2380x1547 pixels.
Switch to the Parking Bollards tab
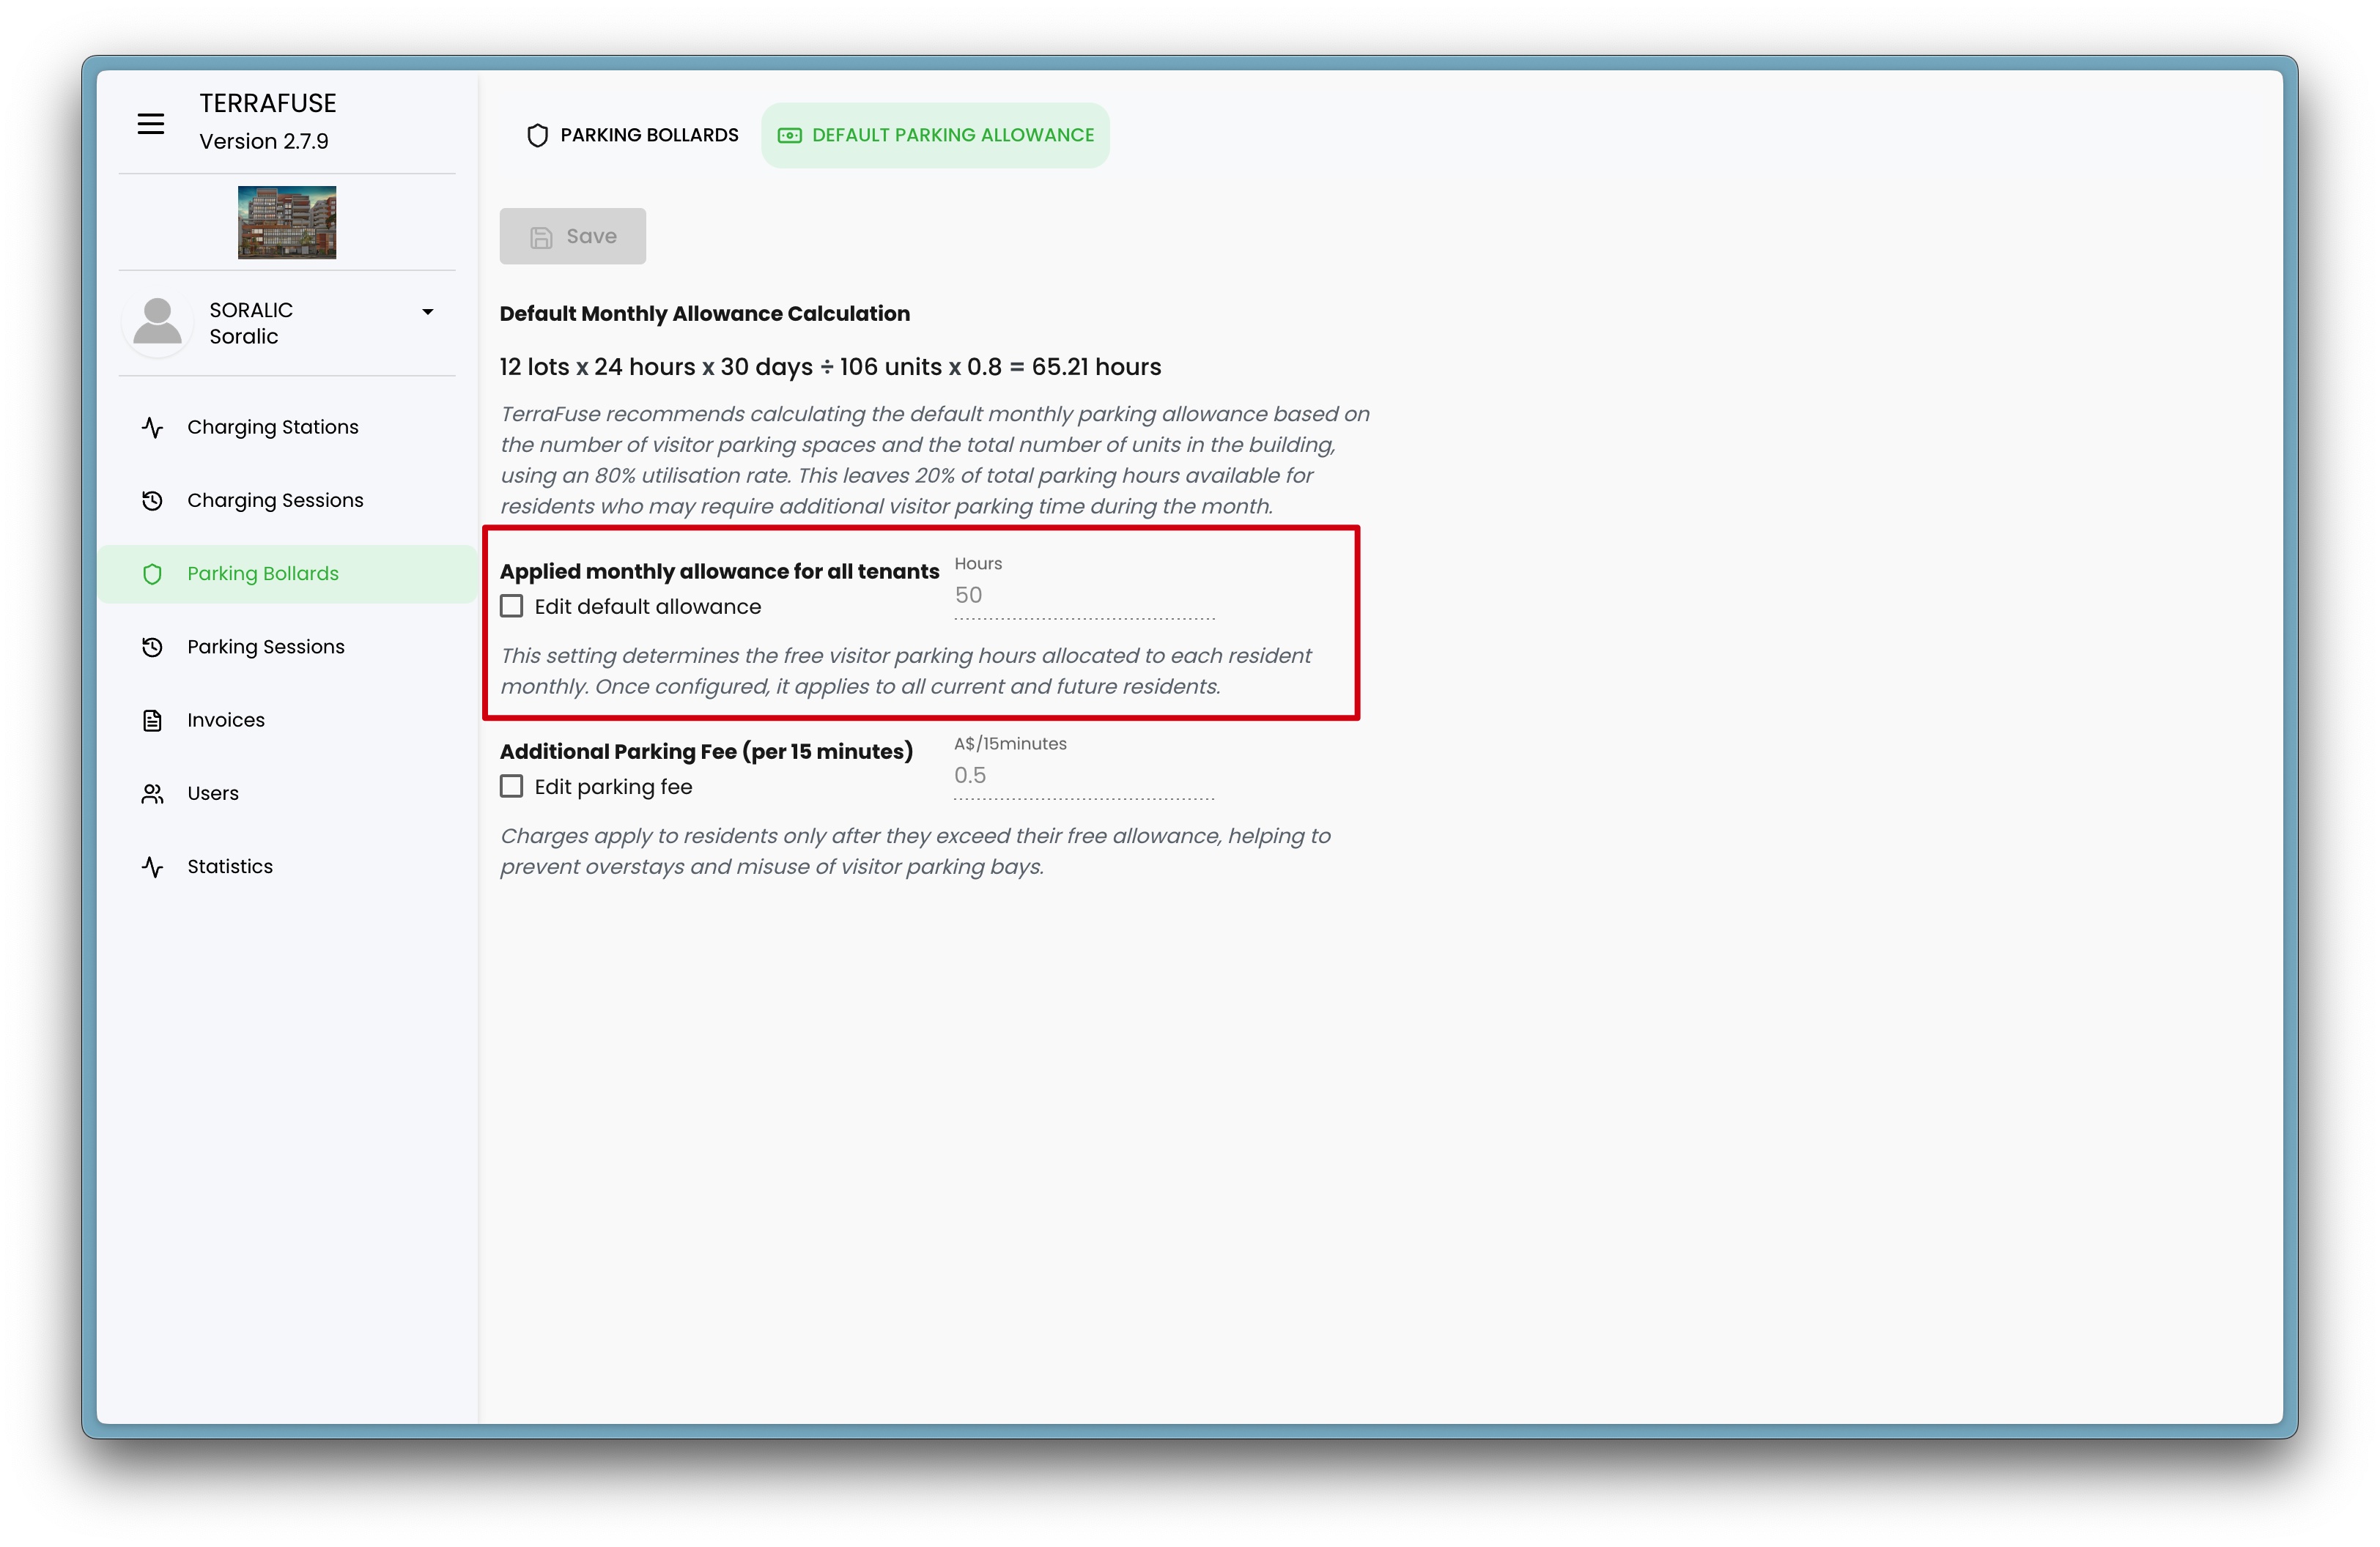click(633, 135)
